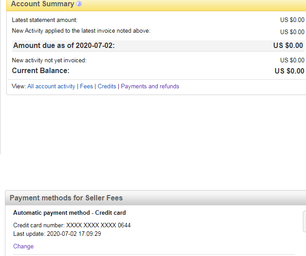Click the Last update timestamp line
Viewport: 306px width, 256px height.
[x=57, y=234]
